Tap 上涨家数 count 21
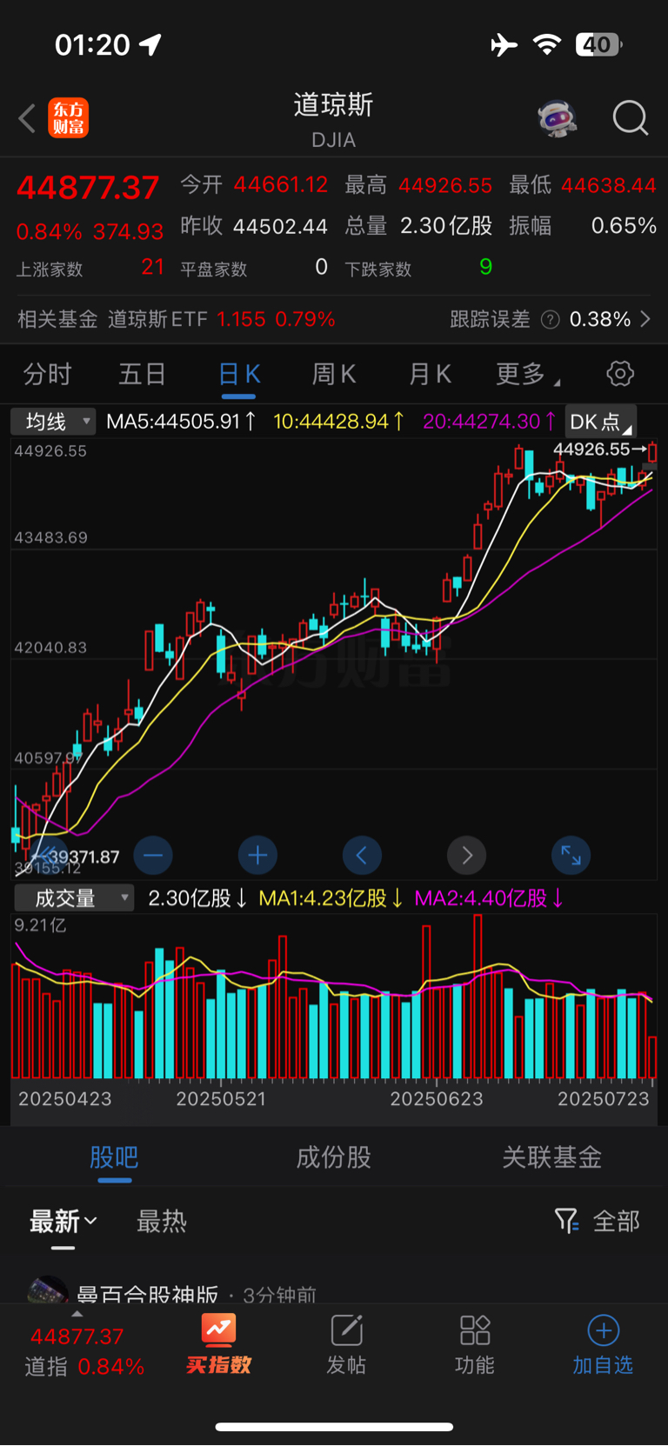The width and height of the screenshot is (668, 1446). pos(152,267)
